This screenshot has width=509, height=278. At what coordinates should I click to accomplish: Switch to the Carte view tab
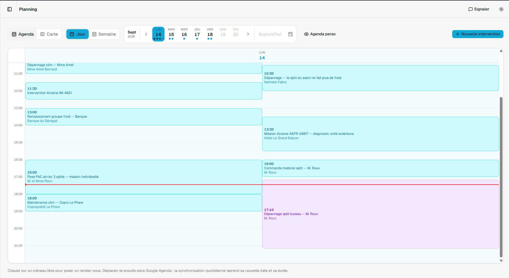pos(49,34)
